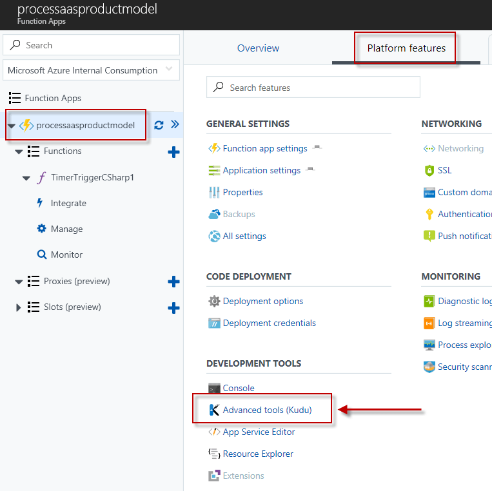
Task: Click the Console terminal icon
Action: click(215, 388)
